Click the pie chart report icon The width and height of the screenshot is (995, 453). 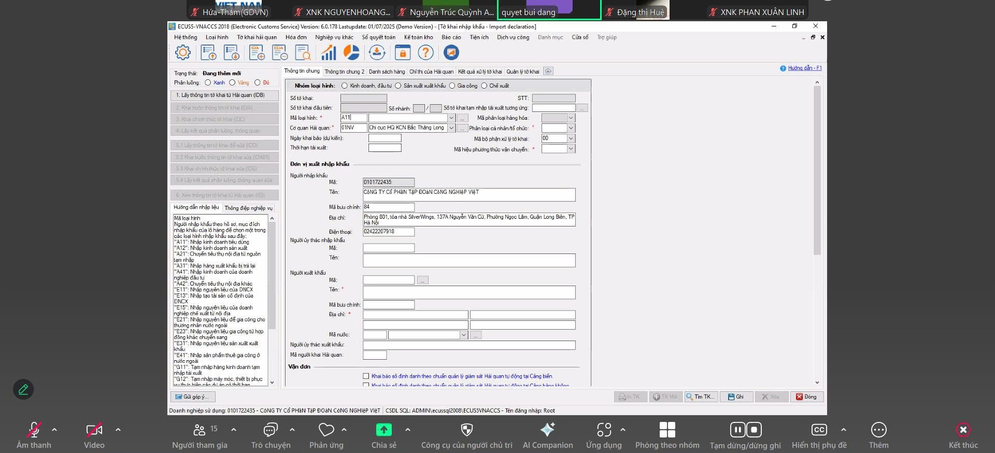click(x=351, y=52)
